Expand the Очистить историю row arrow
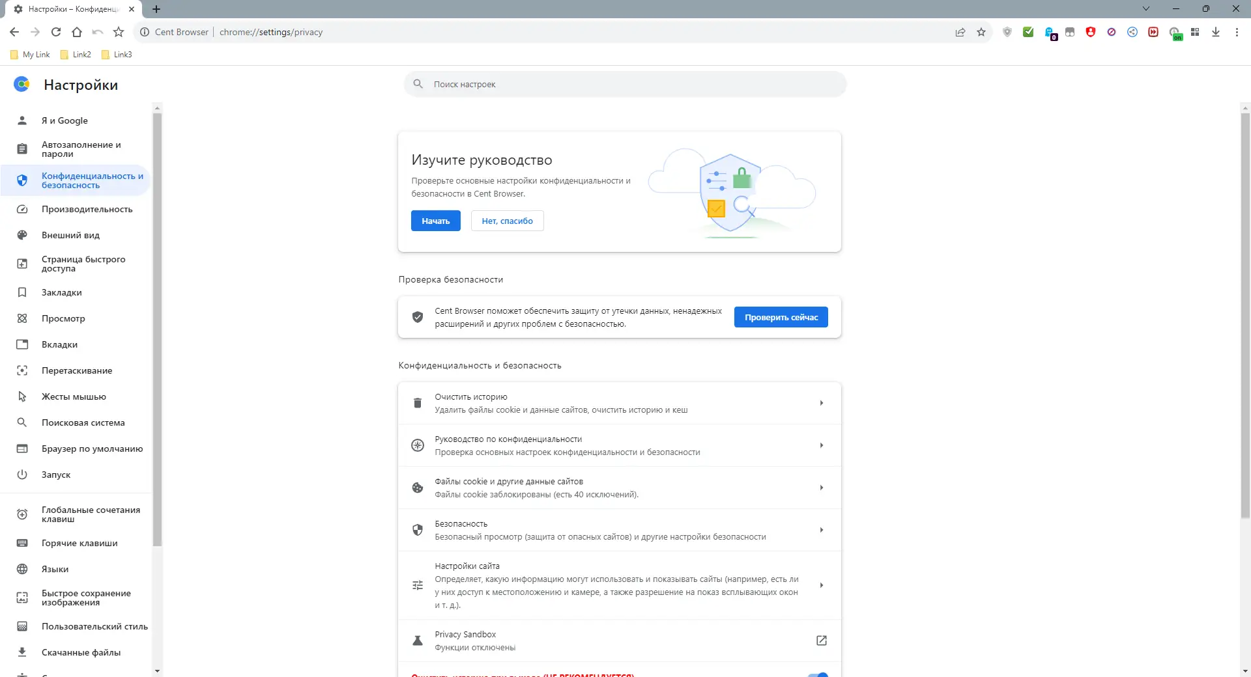 click(822, 403)
